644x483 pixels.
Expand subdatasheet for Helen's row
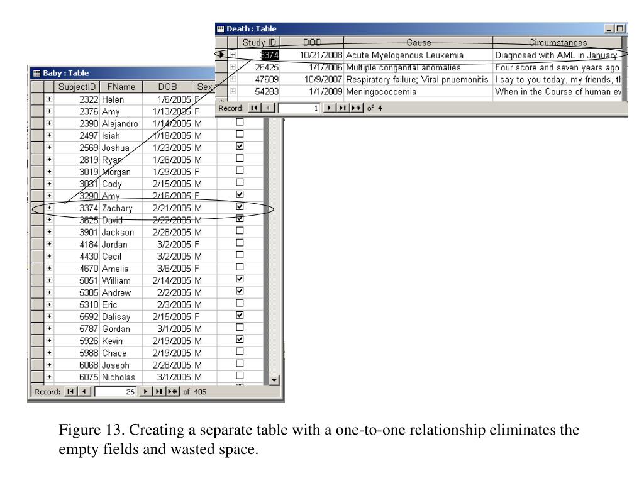49,99
